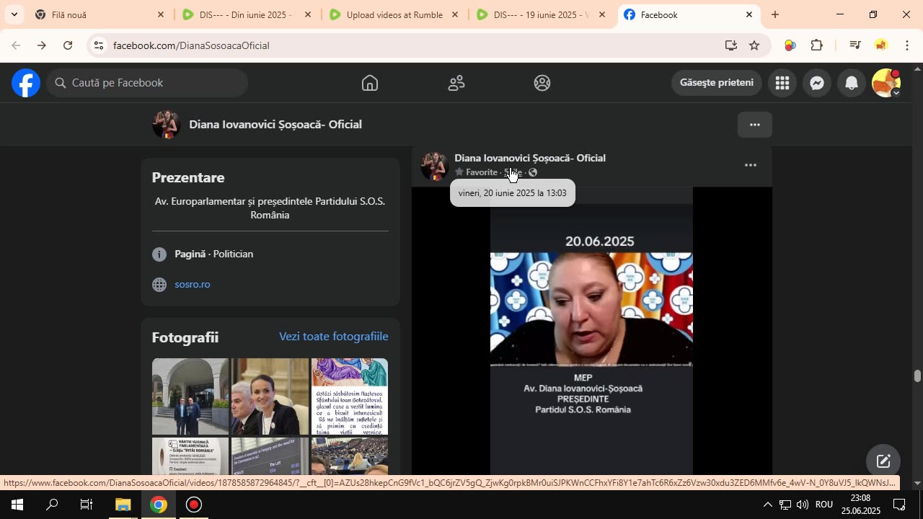Click the post audience globe icon

(533, 172)
